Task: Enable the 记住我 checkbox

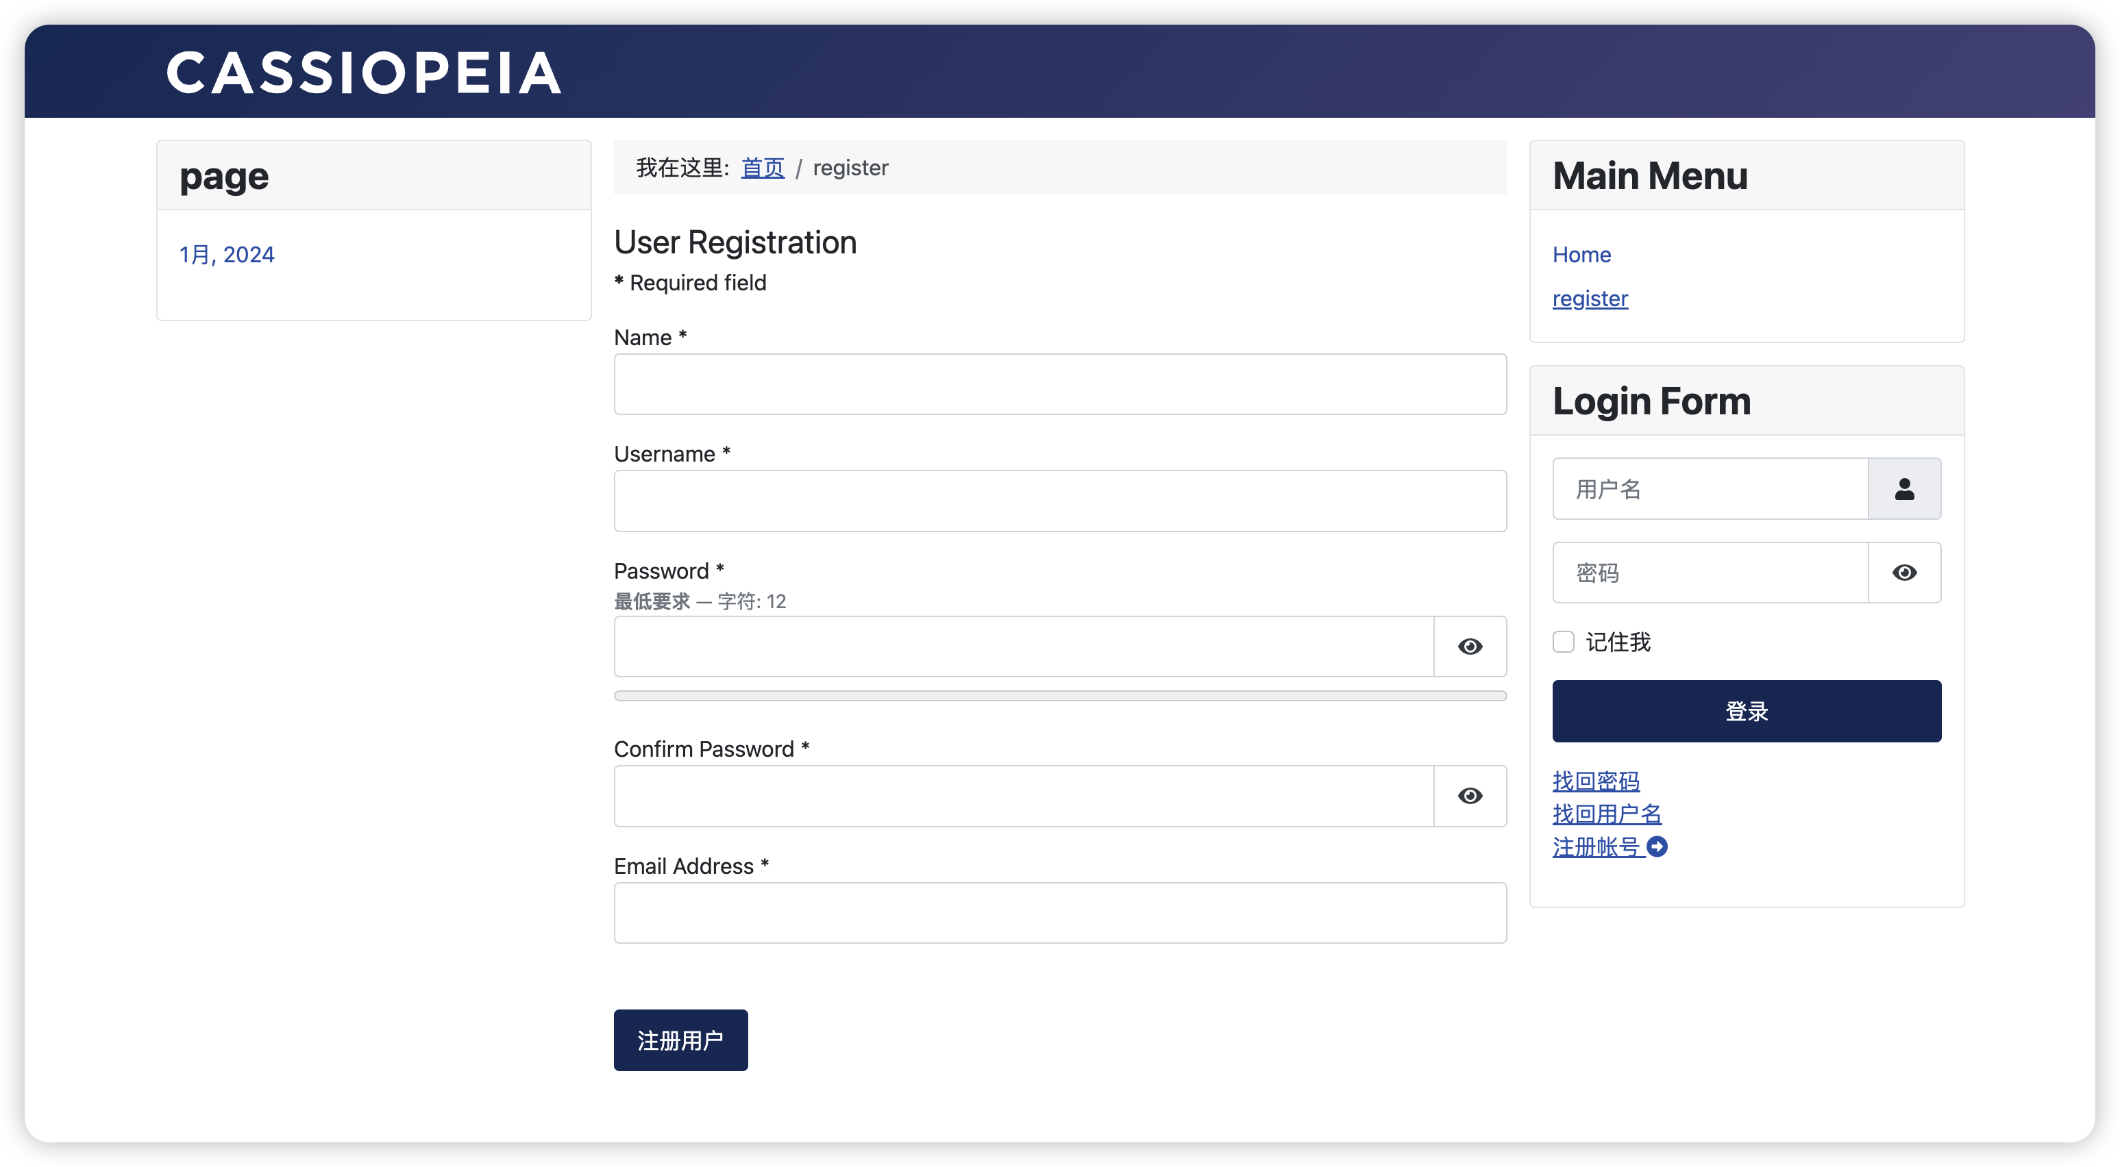Action: [x=1563, y=642]
